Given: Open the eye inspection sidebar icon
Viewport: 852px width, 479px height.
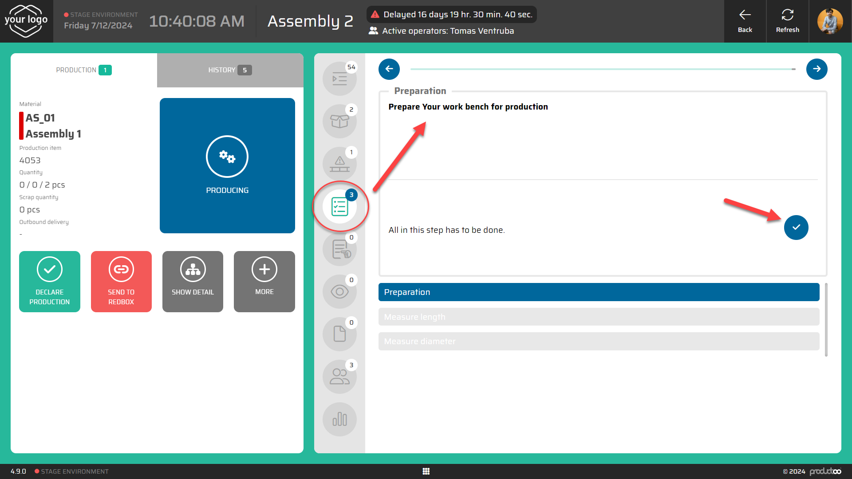Looking at the screenshot, I should click(339, 292).
